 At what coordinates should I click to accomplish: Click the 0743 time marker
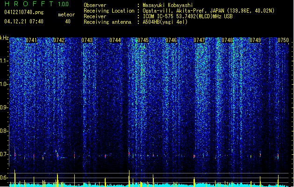(x=87, y=40)
